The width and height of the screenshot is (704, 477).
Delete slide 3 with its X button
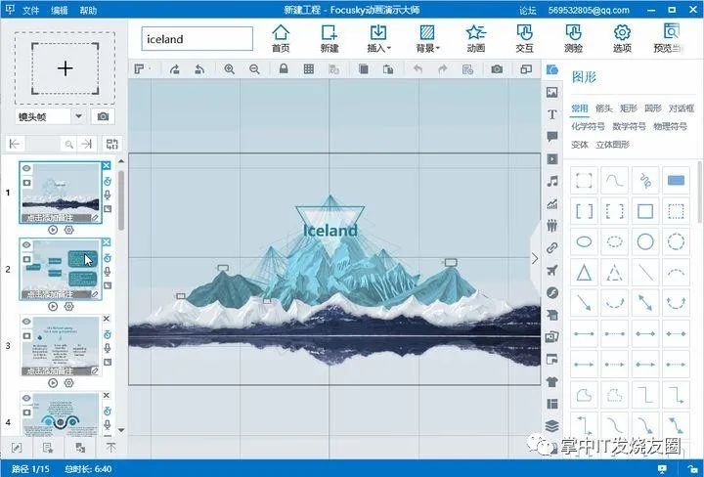click(107, 319)
